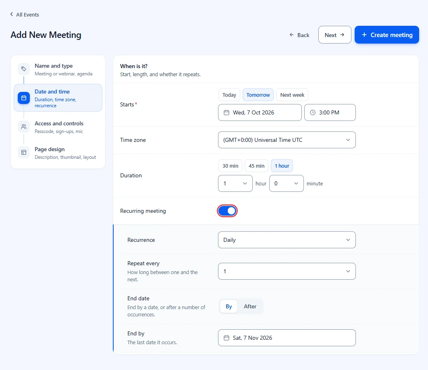Click the left arrow icon beside Back

(291, 35)
